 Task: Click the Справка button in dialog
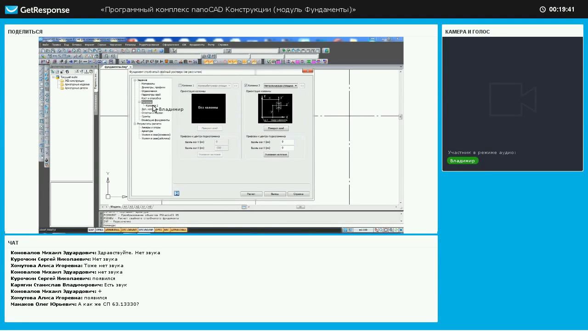pos(299,194)
